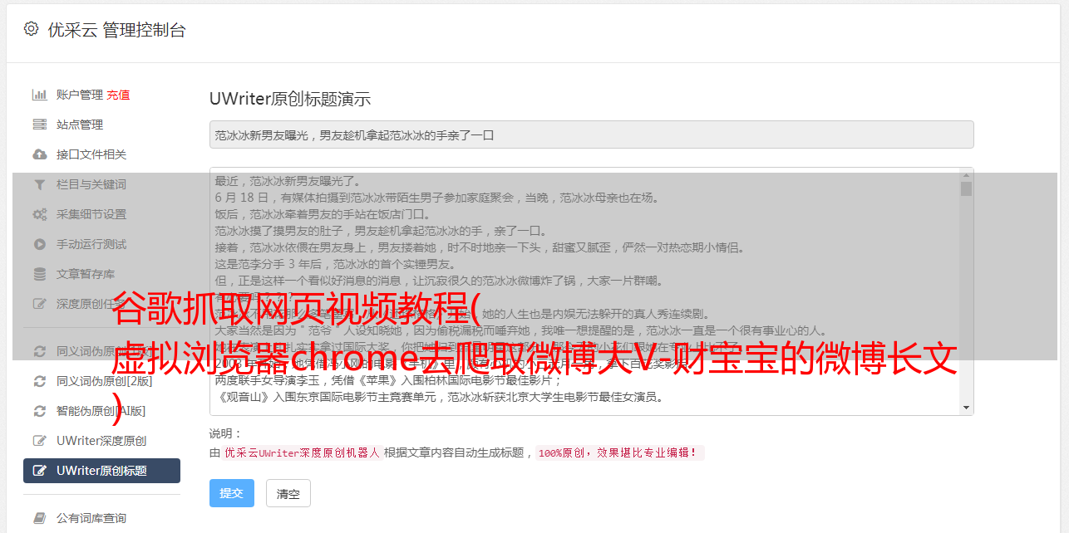This screenshot has width=1069, height=533.
Task: Open the 采集细节设置 gears icon
Action: pos(39,214)
